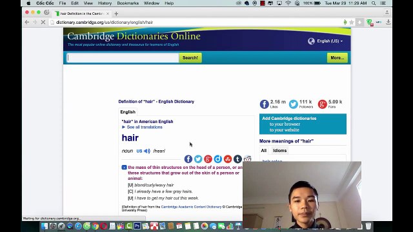
Task: Open Finder from the dock
Action: pyautogui.click(x=45, y=226)
